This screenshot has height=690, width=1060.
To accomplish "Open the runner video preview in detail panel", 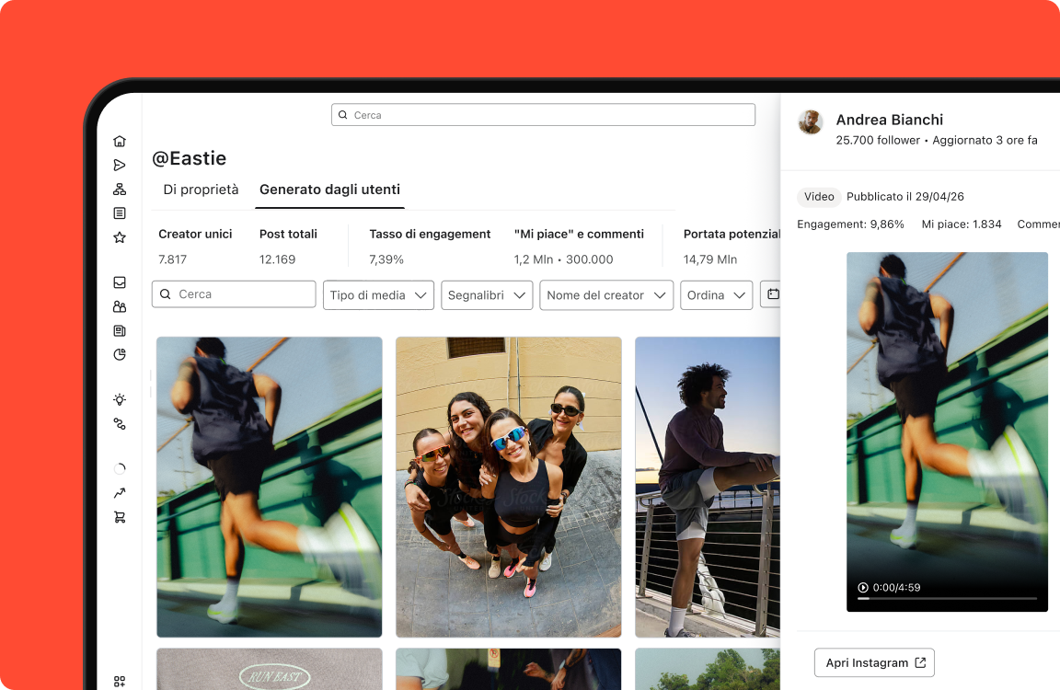I will click(x=947, y=431).
